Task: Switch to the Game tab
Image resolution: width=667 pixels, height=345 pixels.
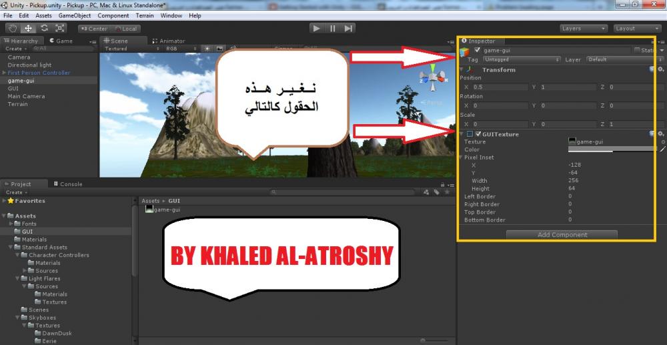Action: pyautogui.click(x=61, y=41)
